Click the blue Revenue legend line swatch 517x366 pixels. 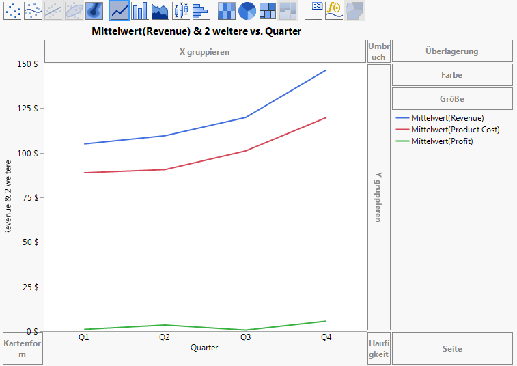(402, 118)
